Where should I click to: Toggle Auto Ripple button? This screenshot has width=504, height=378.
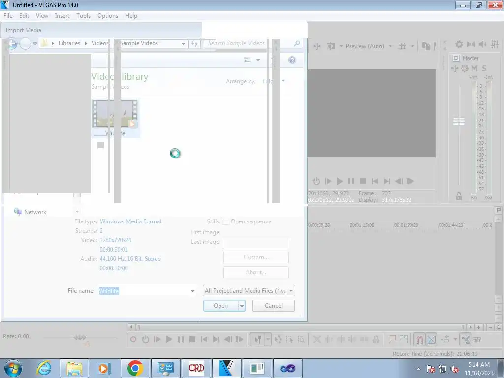tap(445, 339)
